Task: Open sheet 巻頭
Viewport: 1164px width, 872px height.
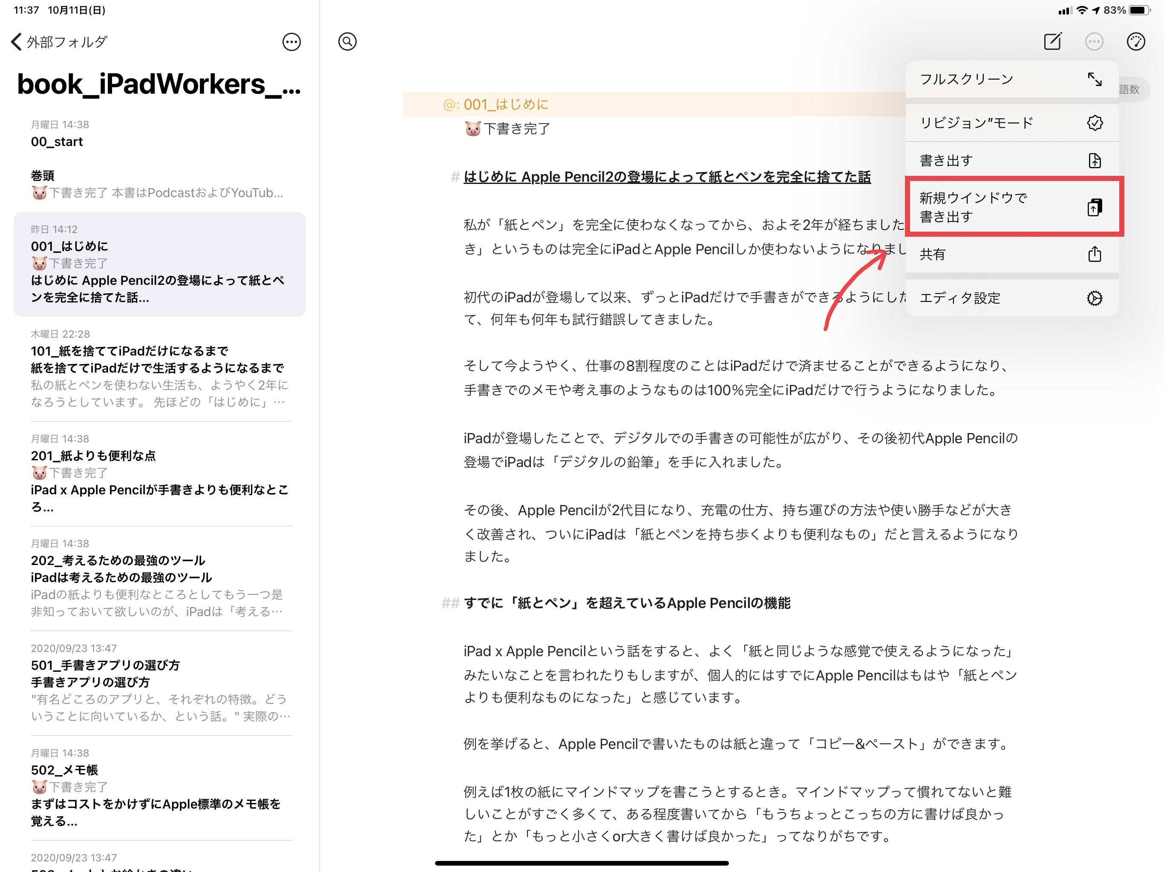Action: [x=159, y=184]
